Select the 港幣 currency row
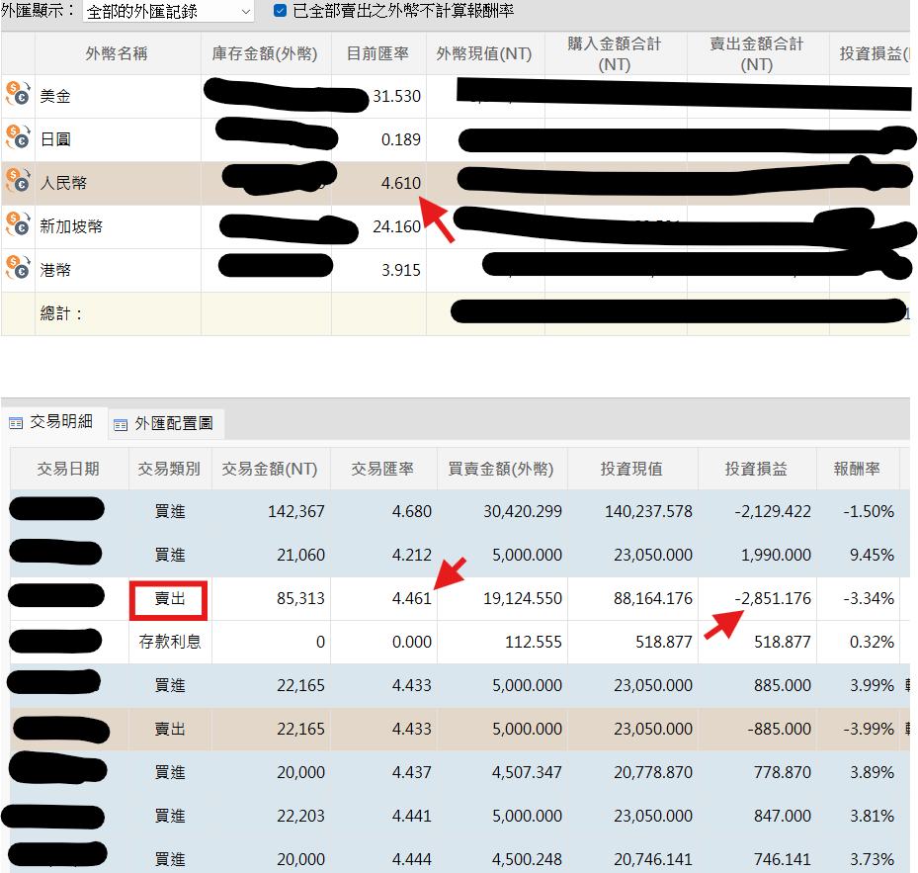918x873 pixels. click(x=456, y=270)
